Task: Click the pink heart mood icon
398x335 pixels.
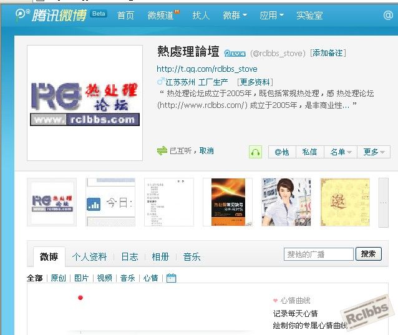Action: 275,301
